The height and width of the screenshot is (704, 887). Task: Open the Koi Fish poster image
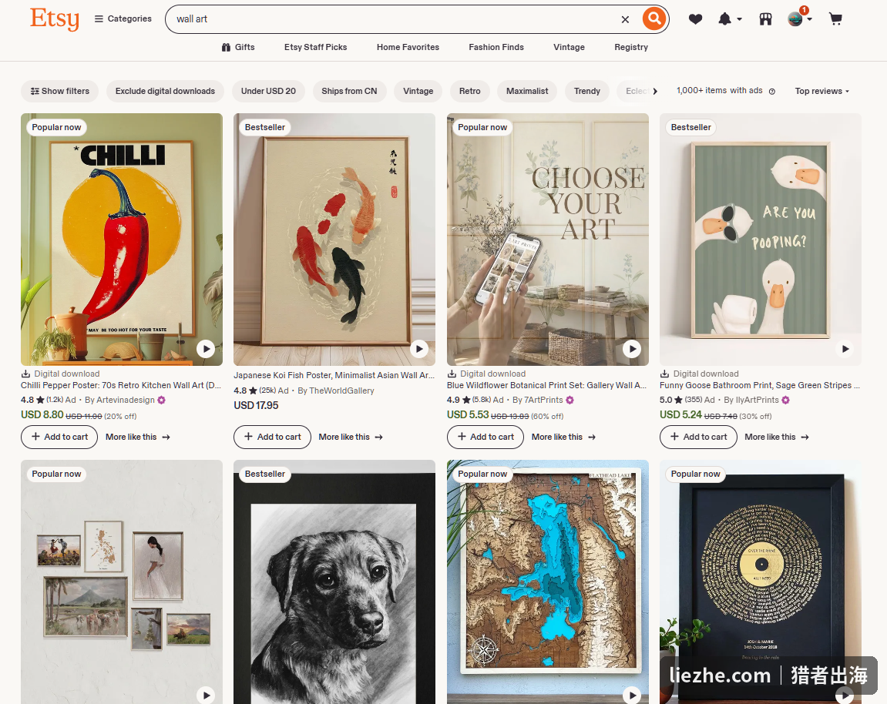coord(334,240)
